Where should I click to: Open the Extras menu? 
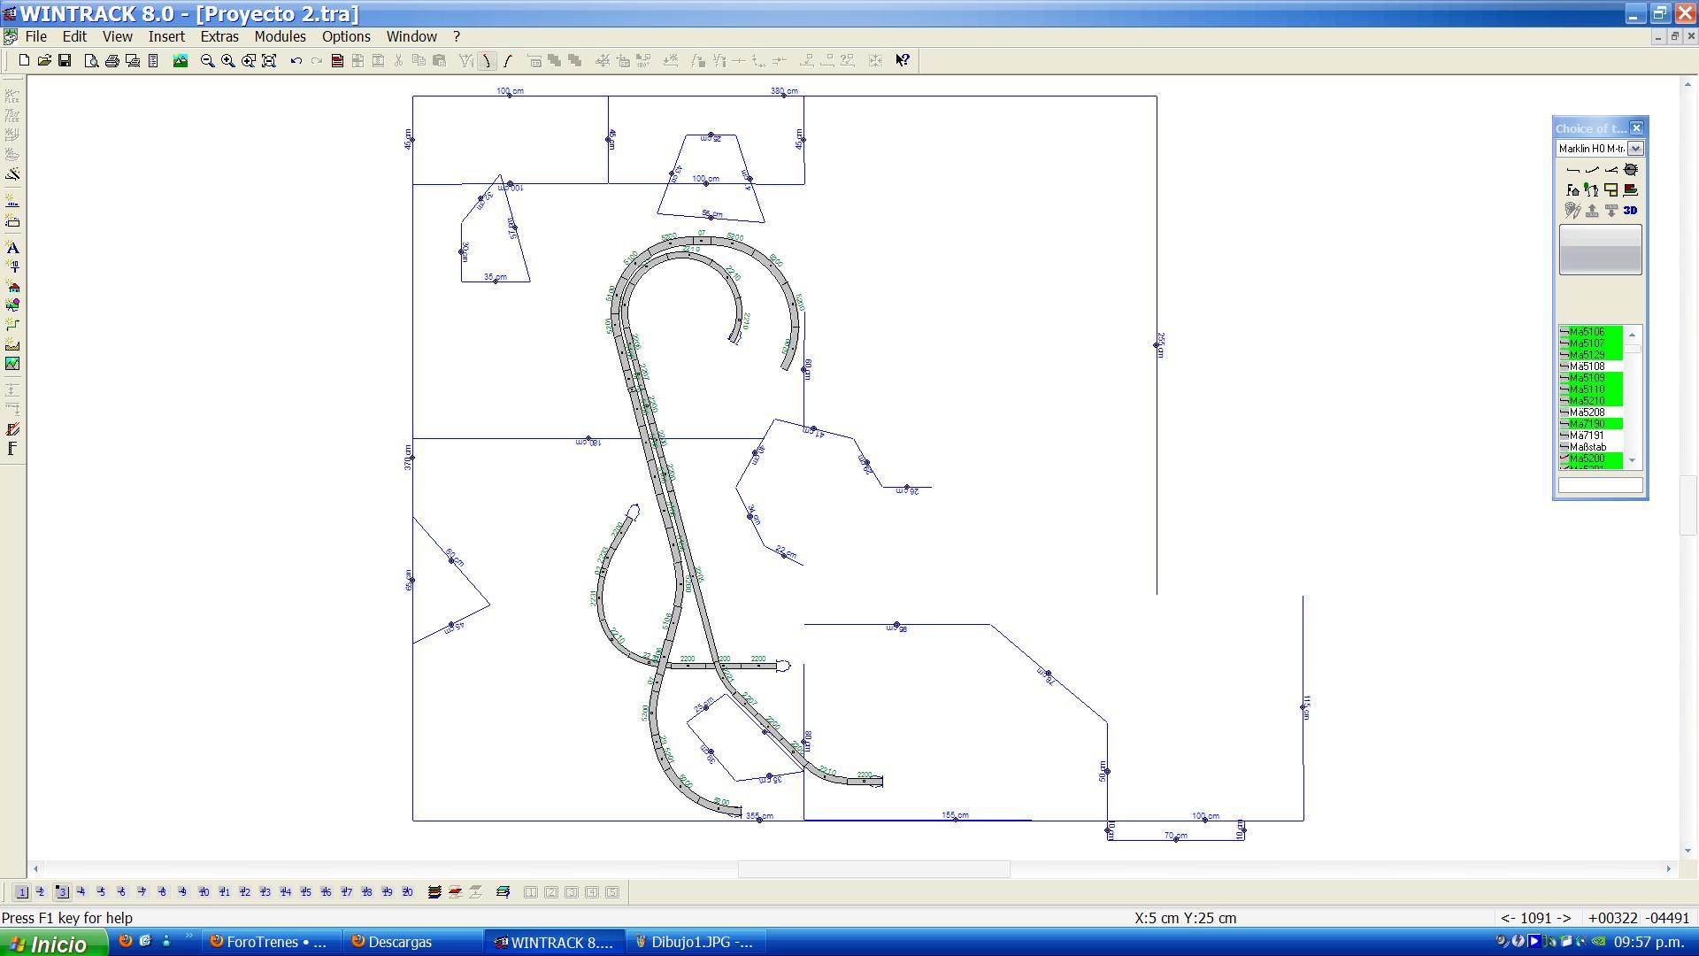(x=219, y=36)
